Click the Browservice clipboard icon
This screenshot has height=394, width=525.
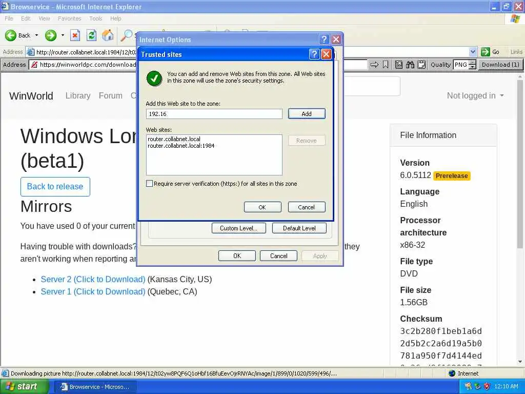pyautogui.click(x=421, y=65)
